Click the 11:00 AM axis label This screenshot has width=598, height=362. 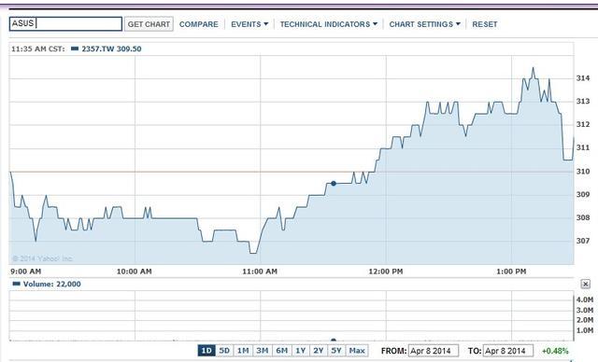[x=260, y=271]
